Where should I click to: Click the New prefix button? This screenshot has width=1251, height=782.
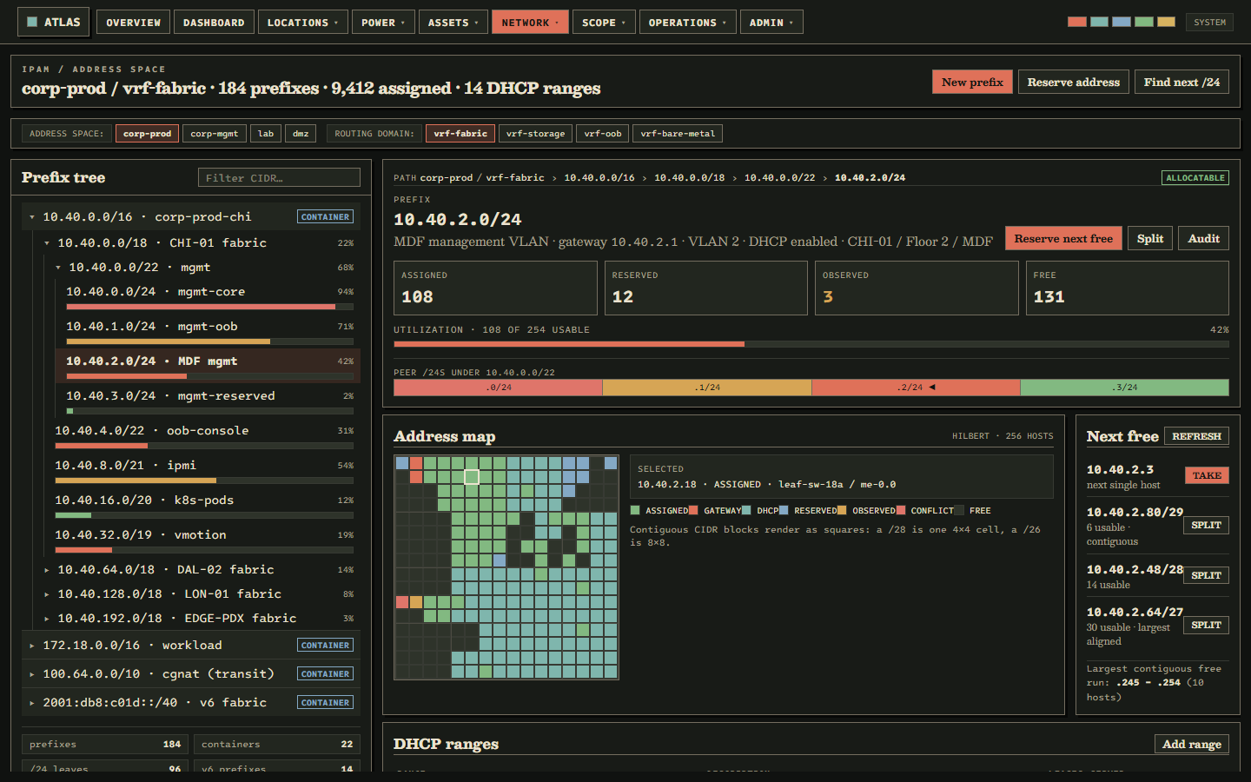[x=972, y=82]
